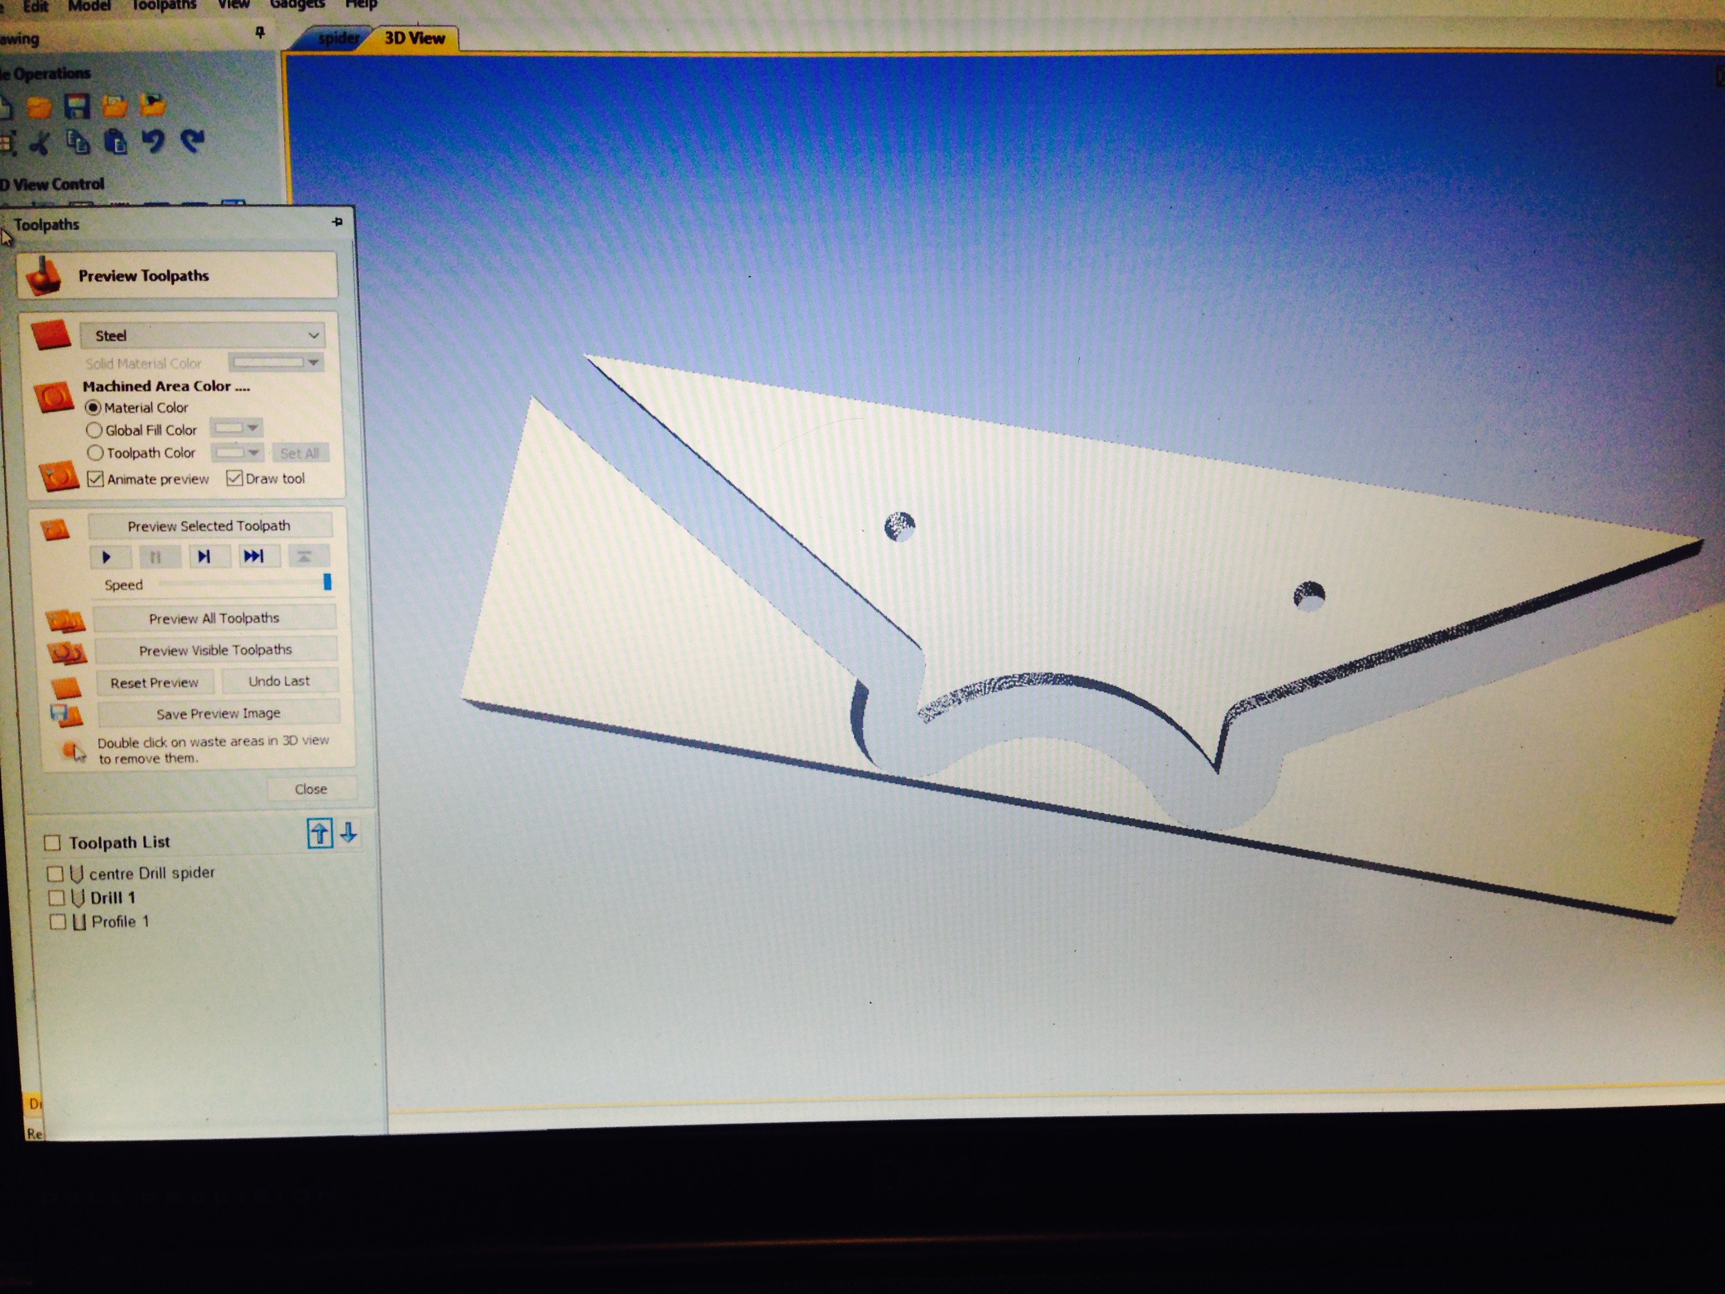Image resolution: width=1725 pixels, height=1294 pixels.
Task: Move toolpath up with arrow icon
Action: click(x=320, y=834)
